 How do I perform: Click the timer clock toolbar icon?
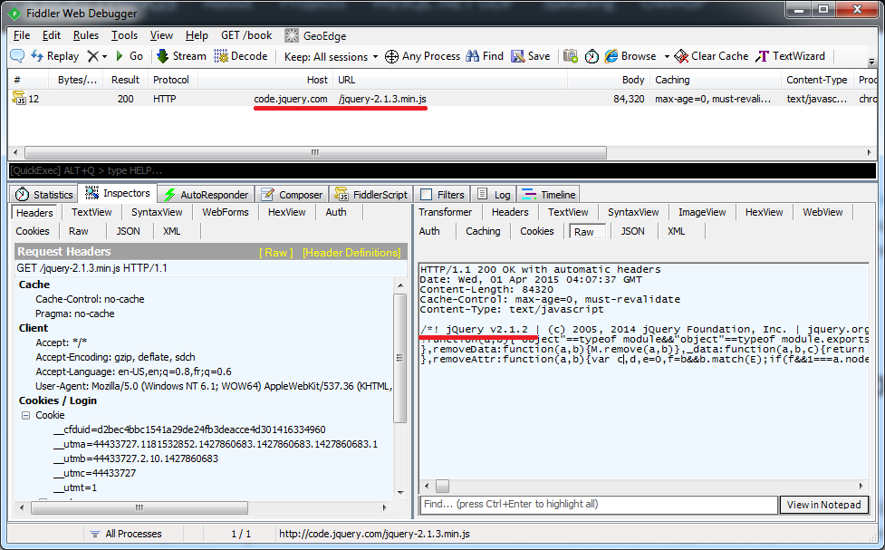coord(592,56)
